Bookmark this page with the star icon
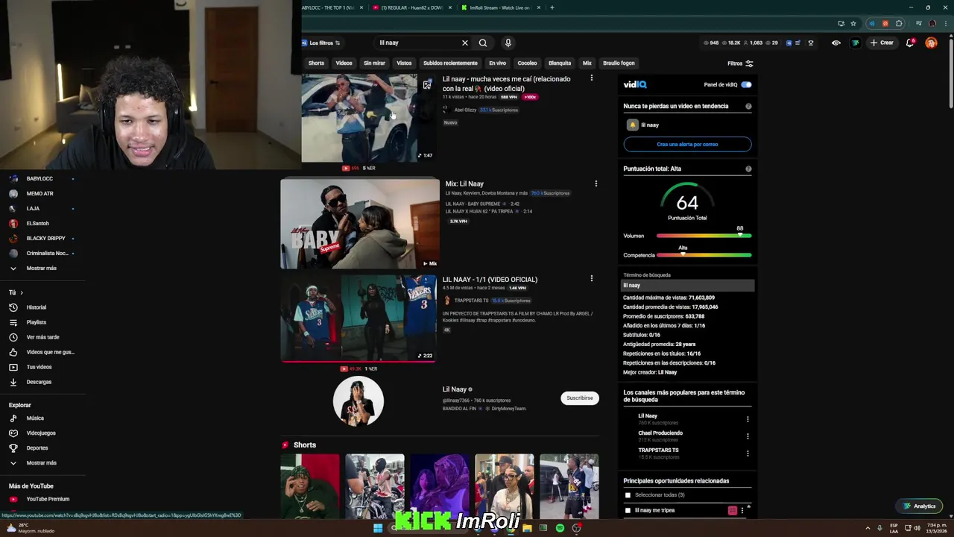 point(853,23)
